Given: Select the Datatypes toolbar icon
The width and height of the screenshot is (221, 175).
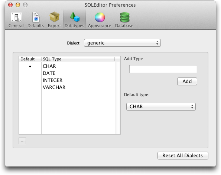Looking at the screenshot, I should point(74,20).
